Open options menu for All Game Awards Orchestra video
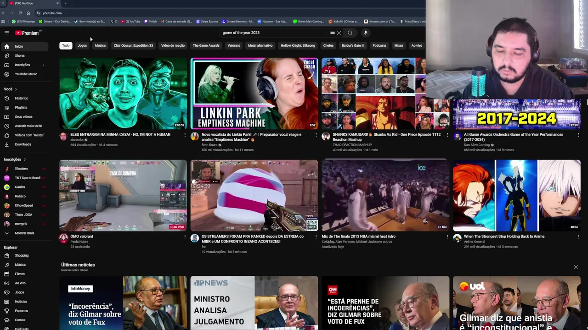This screenshot has width=588, height=330. (x=578, y=135)
